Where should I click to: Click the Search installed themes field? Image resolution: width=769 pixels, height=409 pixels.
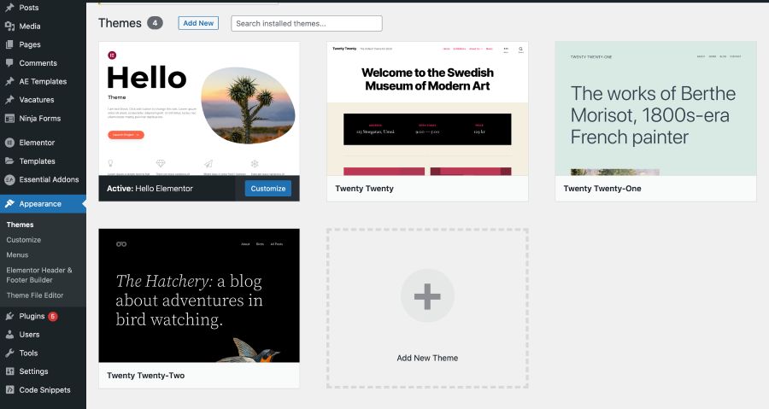[x=307, y=24]
